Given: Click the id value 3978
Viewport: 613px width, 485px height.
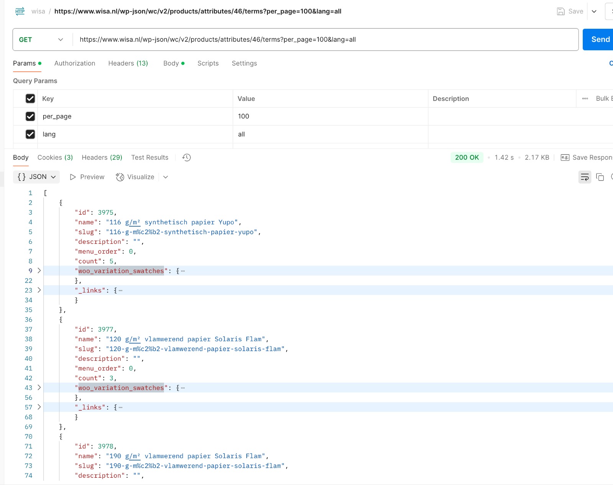Looking at the screenshot, I should click(x=105, y=446).
